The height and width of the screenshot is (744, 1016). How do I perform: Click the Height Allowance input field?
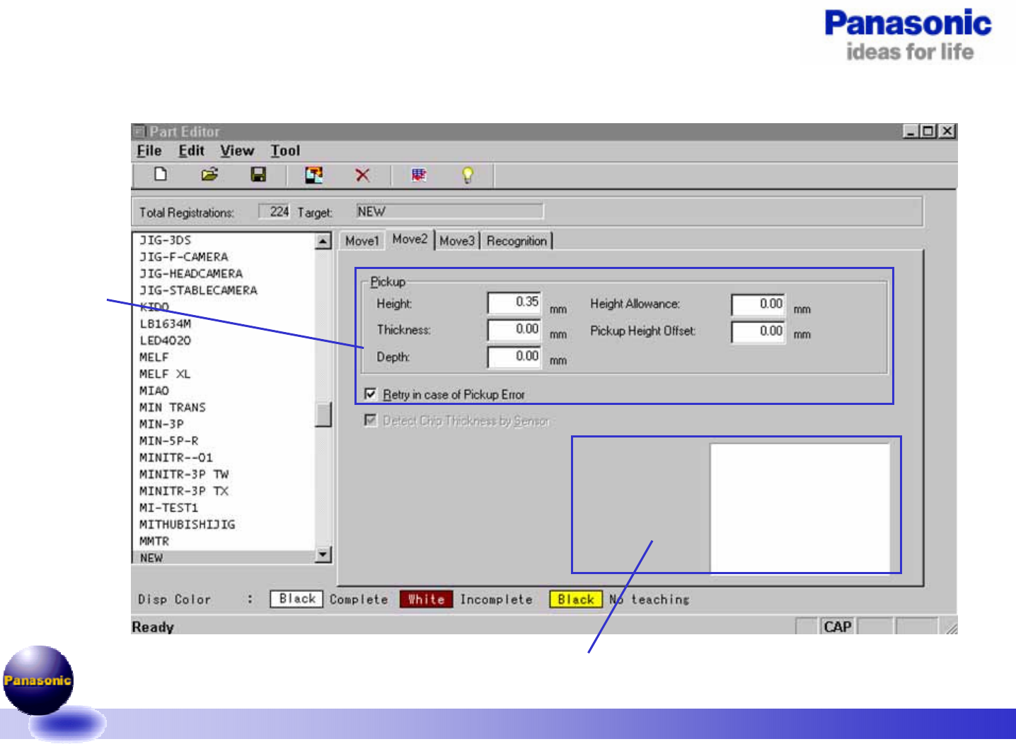click(758, 304)
